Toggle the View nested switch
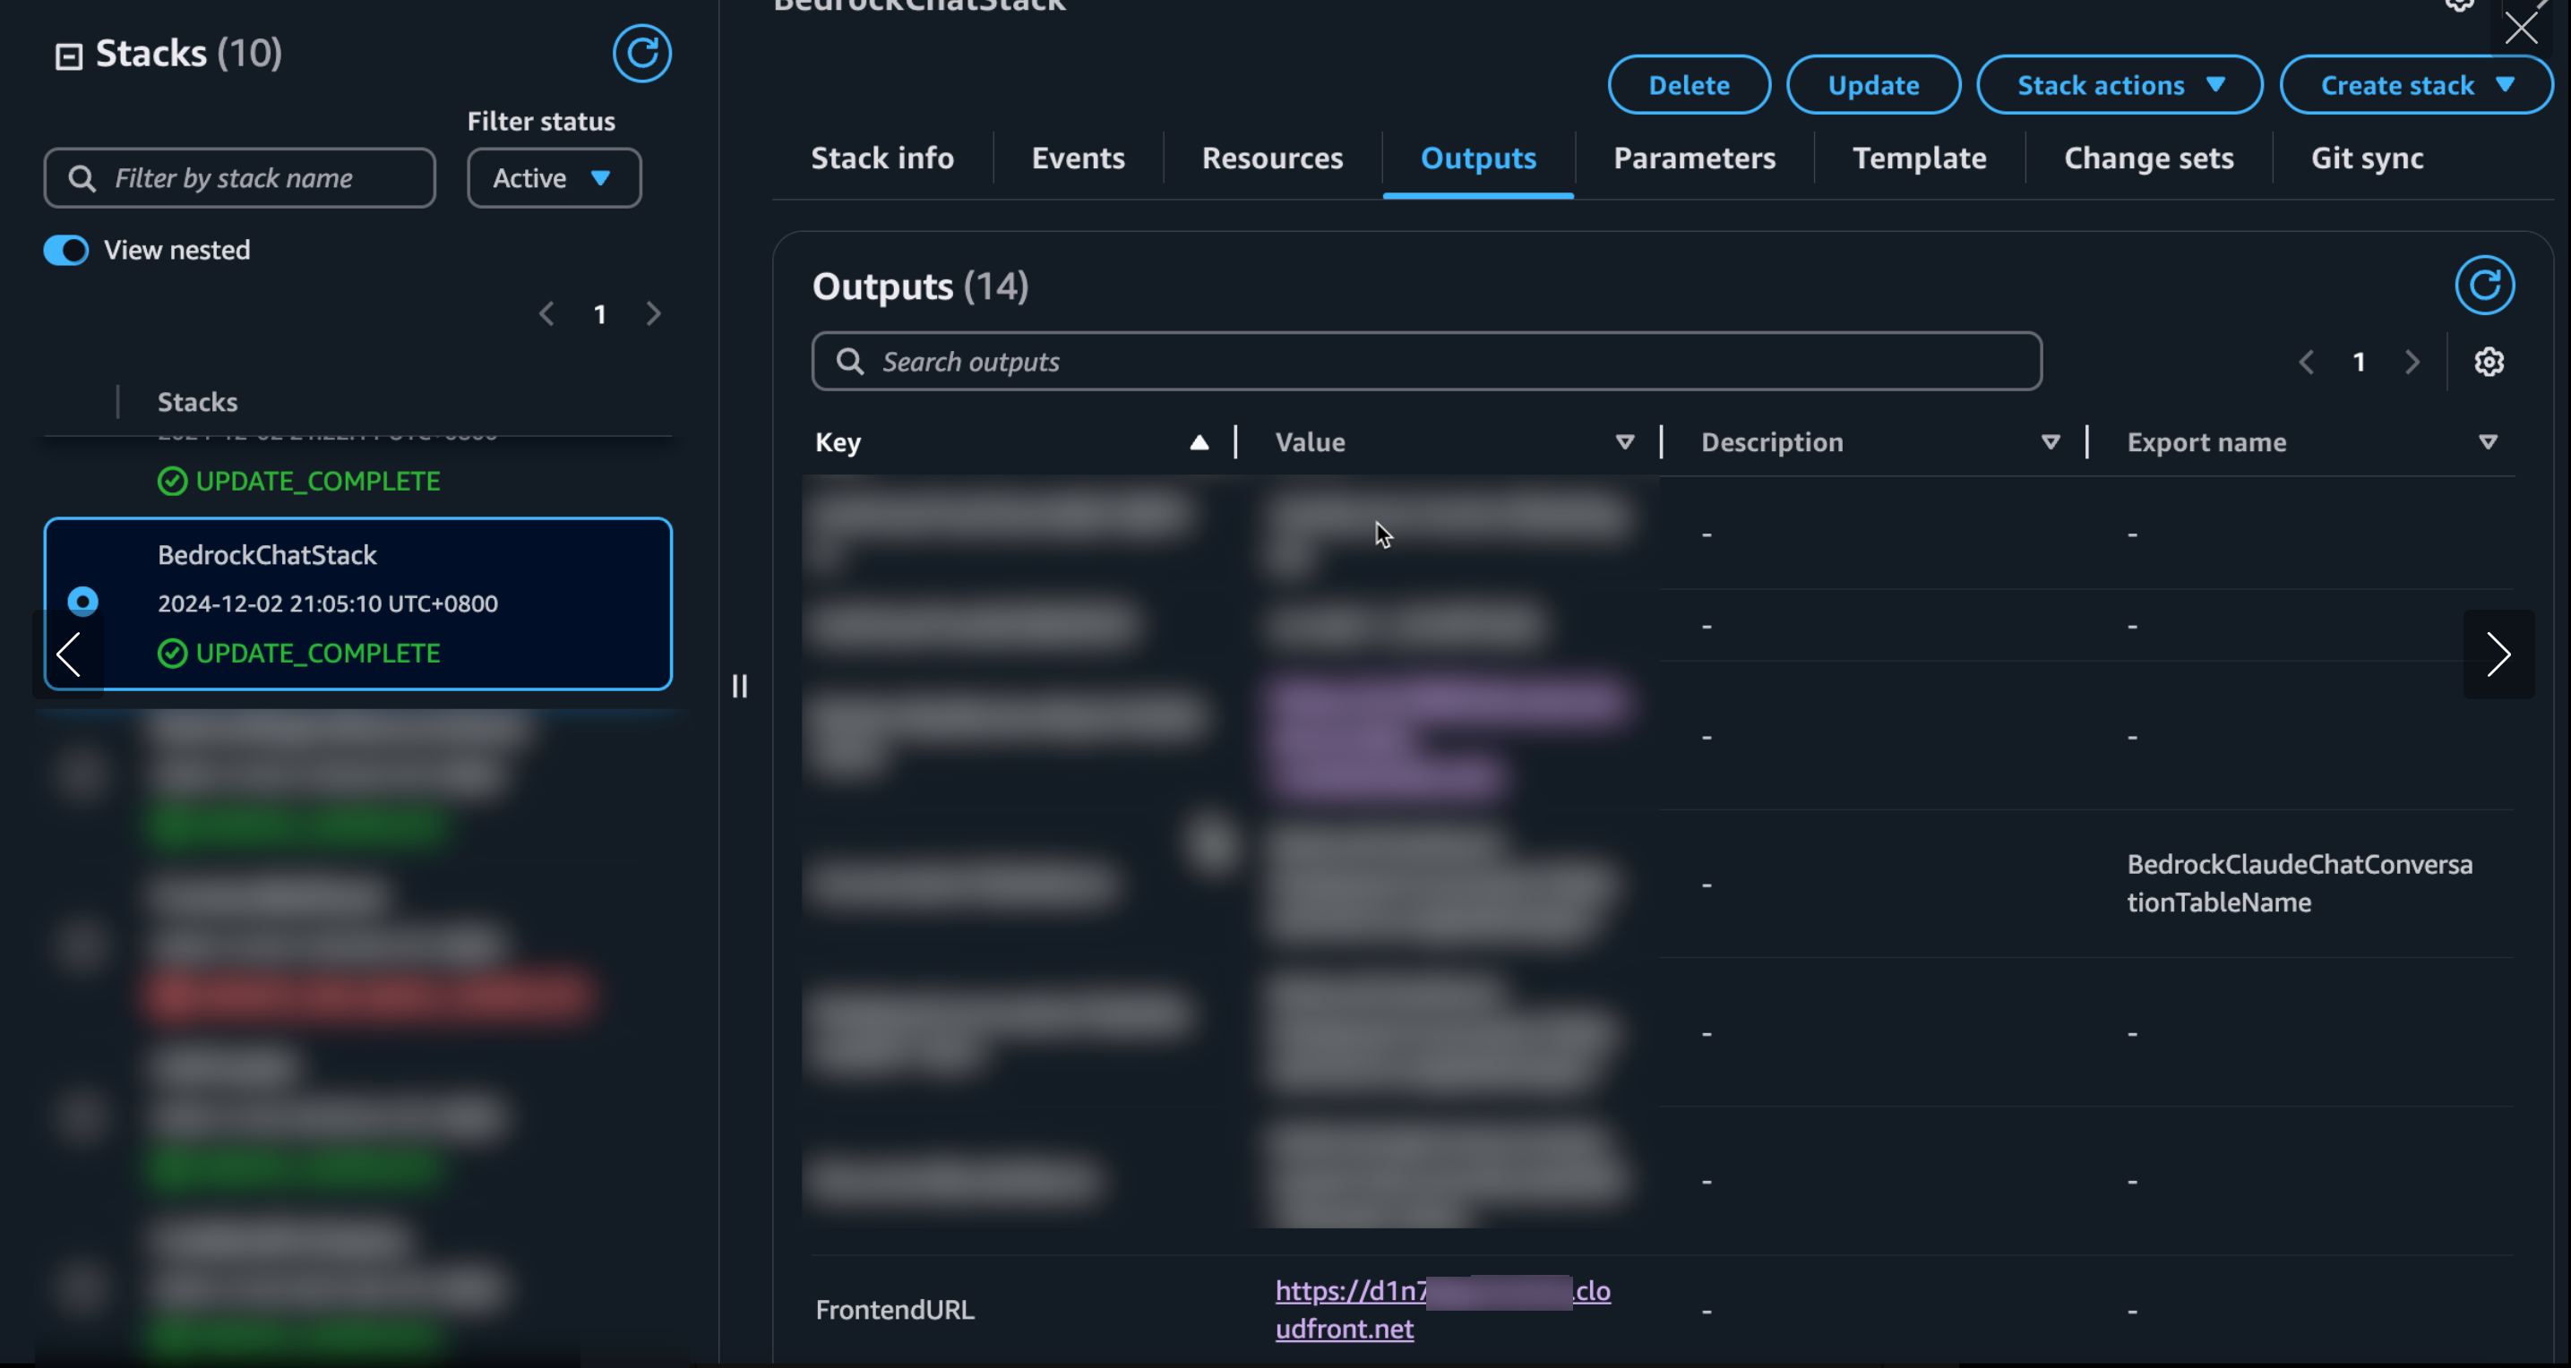 66,251
